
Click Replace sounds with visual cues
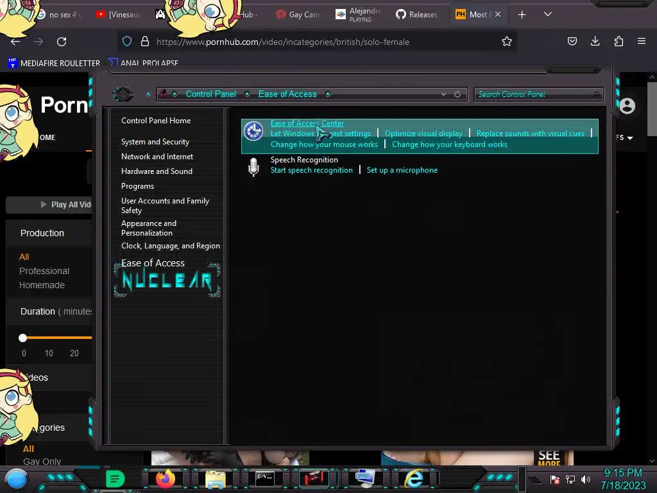coord(530,134)
